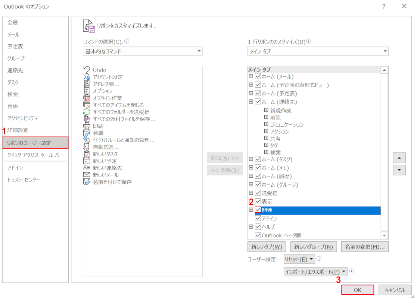Uncheck the 送受信 checkbox
The image size is (414, 298).
258,193
